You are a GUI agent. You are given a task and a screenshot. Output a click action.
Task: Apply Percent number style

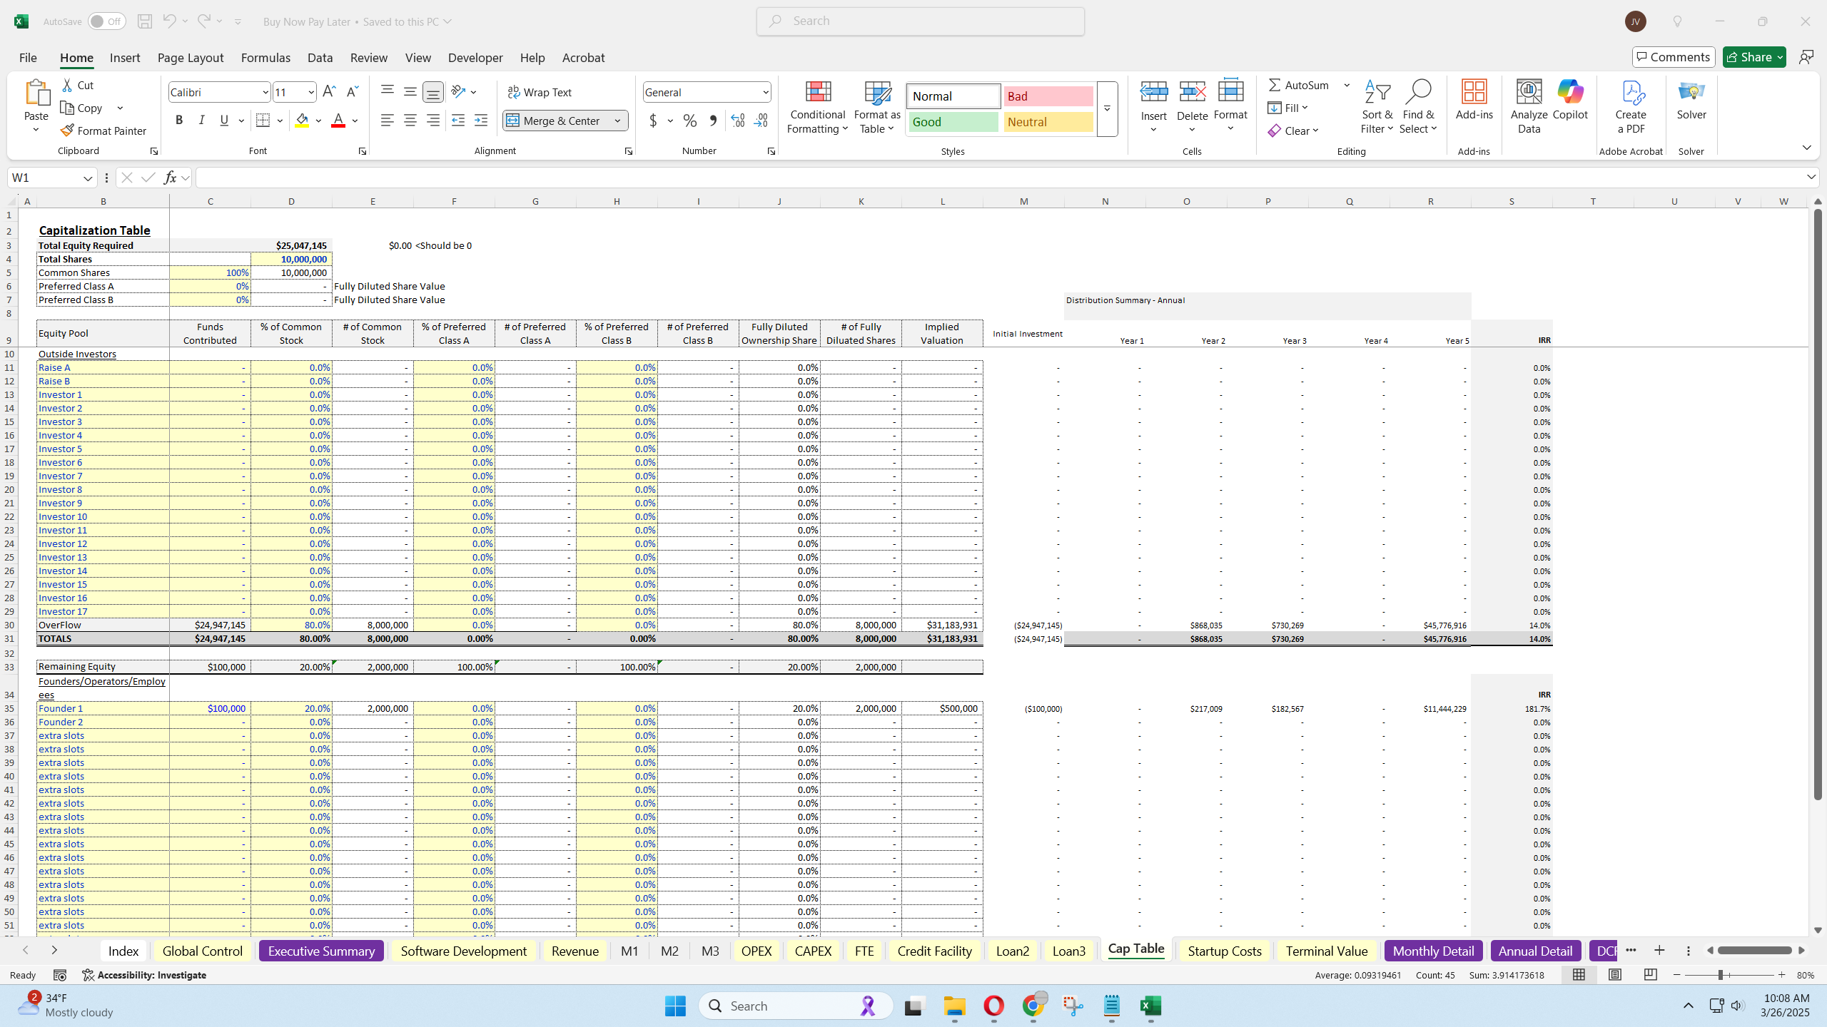click(x=689, y=121)
